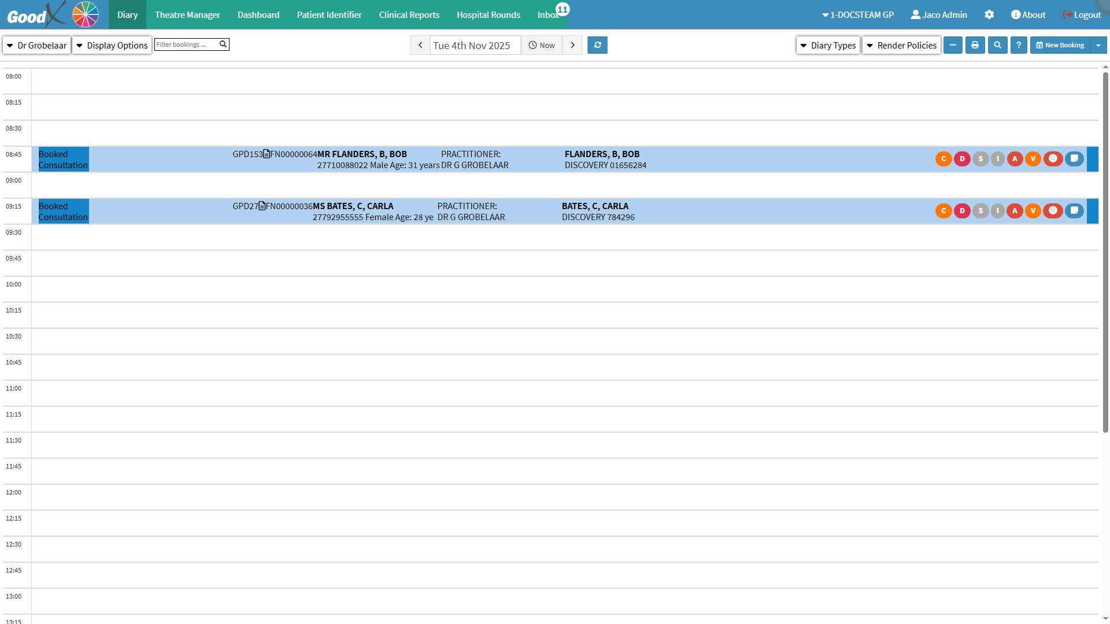Open the New Booking split arrow
Viewport: 1110px width, 624px height.
coord(1098,45)
